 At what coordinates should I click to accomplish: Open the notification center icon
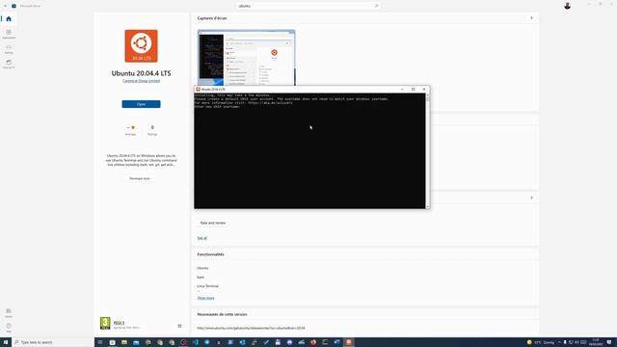click(x=609, y=342)
